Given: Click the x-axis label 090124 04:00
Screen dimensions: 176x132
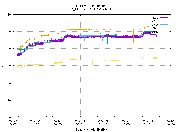Looking at the screenshot, I should (80, 123).
